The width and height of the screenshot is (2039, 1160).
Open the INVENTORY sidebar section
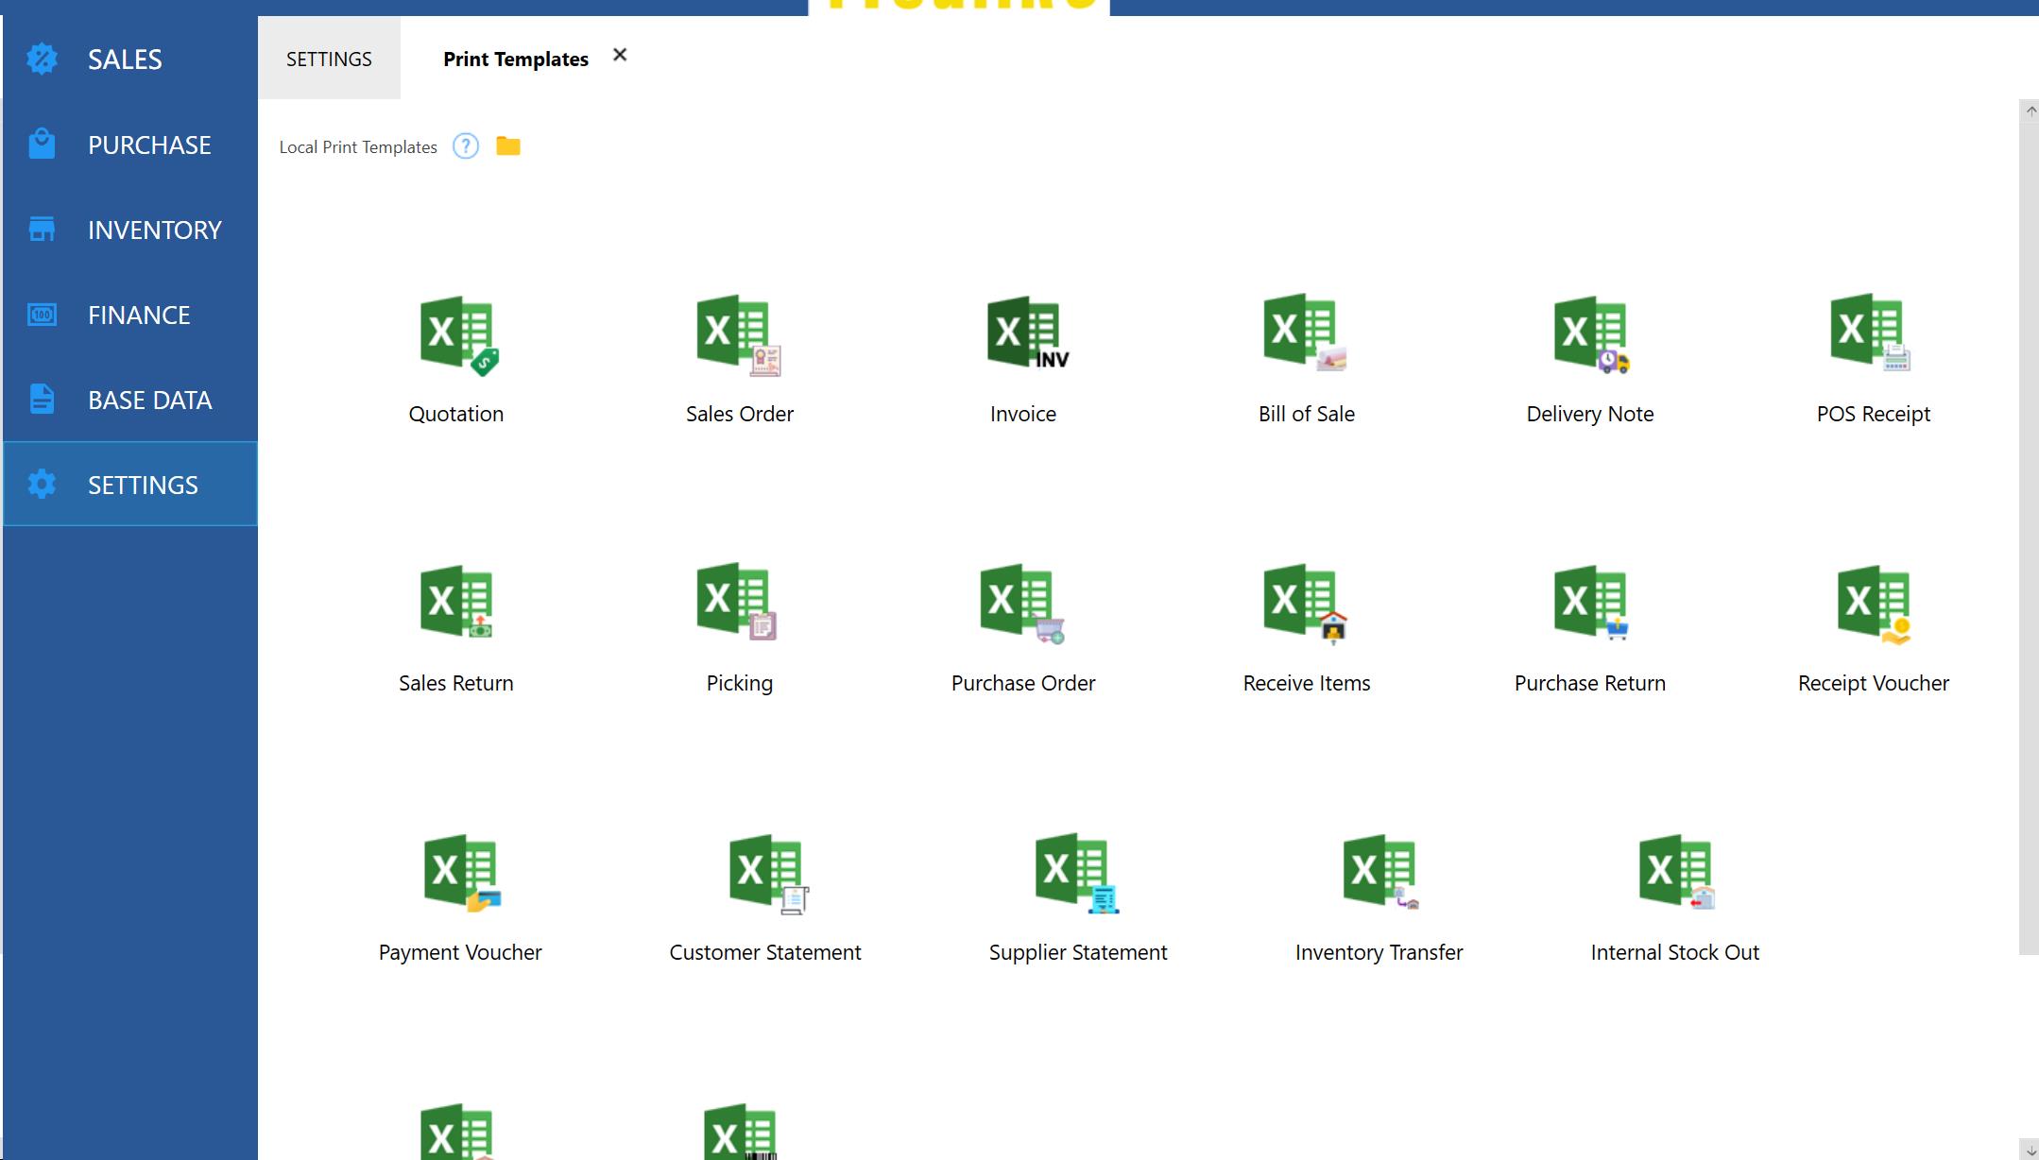point(154,230)
